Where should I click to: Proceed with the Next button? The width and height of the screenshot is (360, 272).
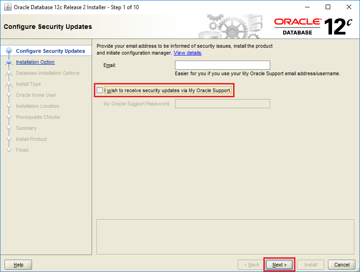click(279, 265)
